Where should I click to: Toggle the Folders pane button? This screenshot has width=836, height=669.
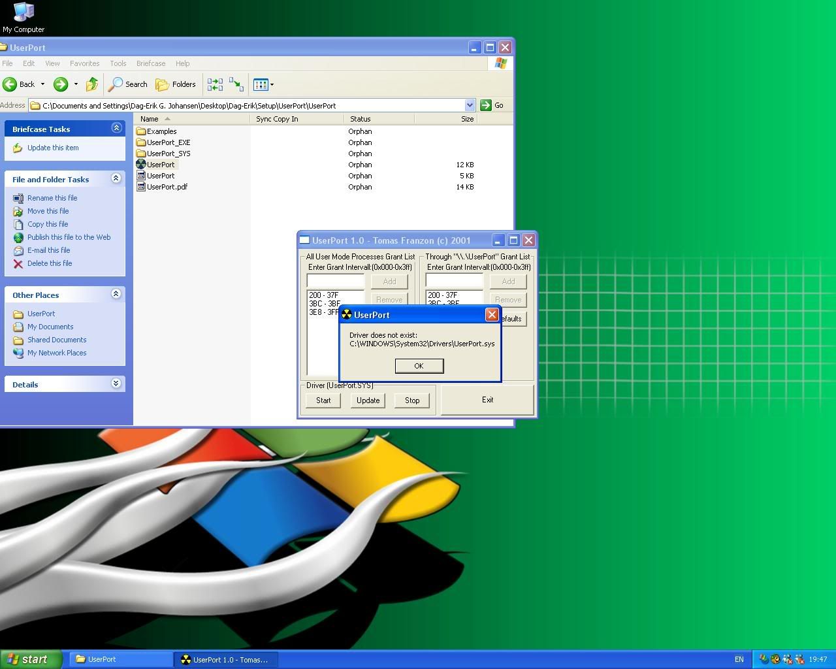[x=176, y=84]
